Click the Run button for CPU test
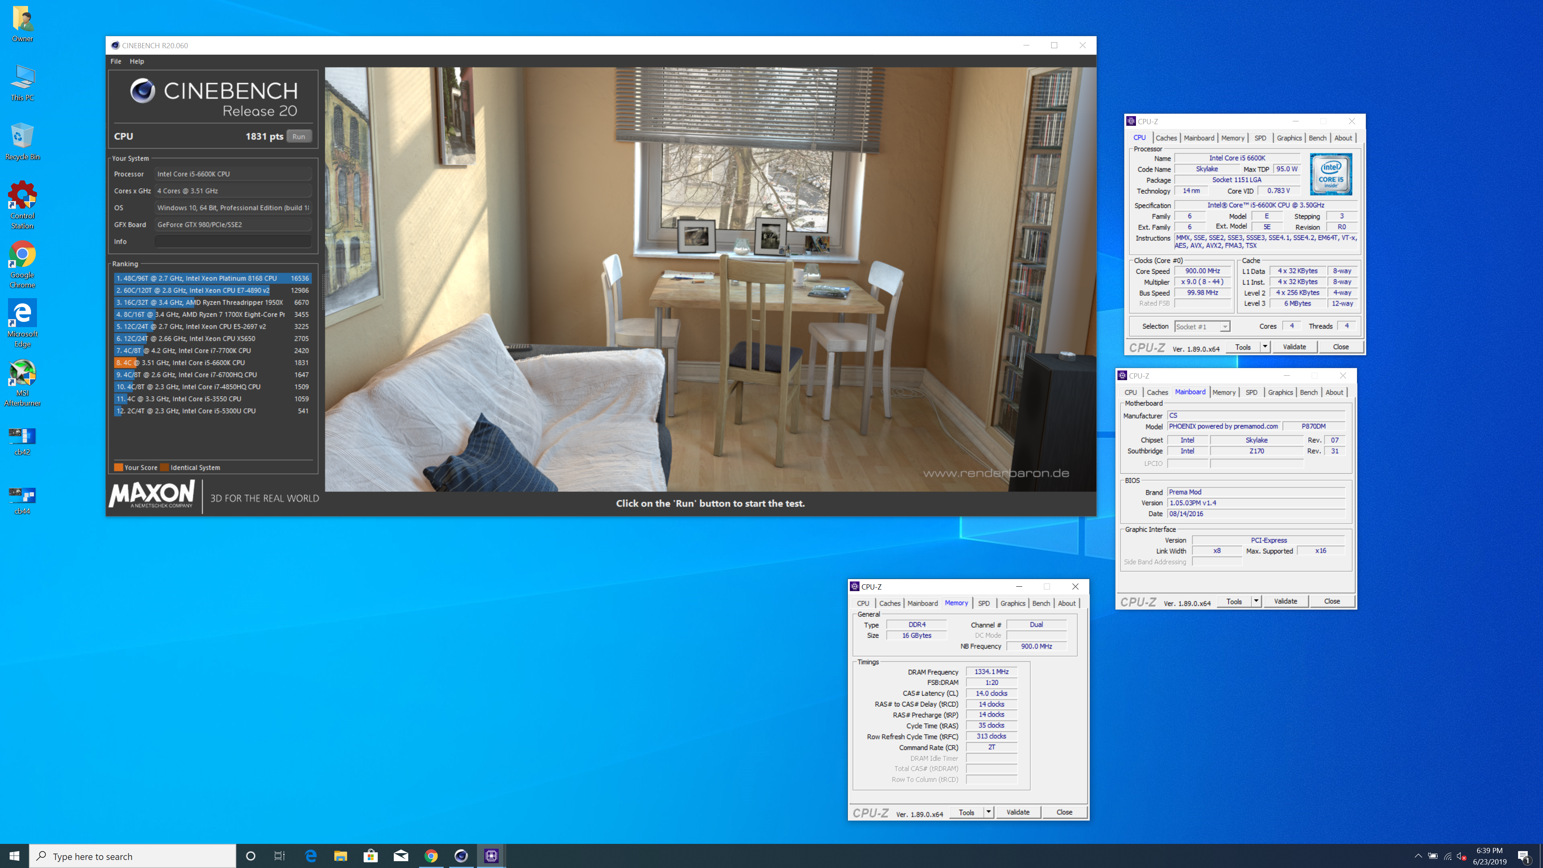The height and width of the screenshot is (868, 1543). 299,137
